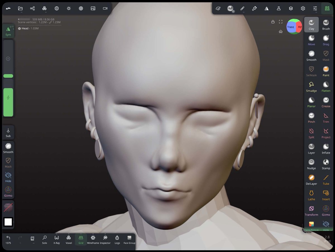Open the Camera settings menu
This screenshot has height=252, width=335.
click(x=105, y=8)
